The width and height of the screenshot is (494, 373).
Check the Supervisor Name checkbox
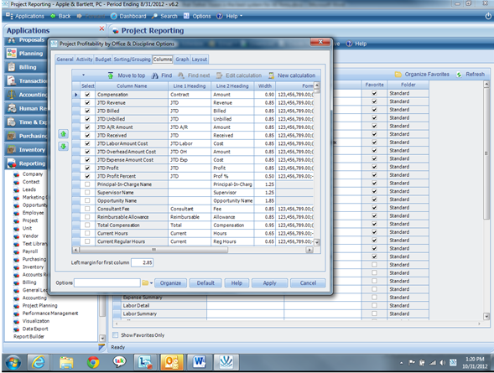pyautogui.click(x=87, y=193)
